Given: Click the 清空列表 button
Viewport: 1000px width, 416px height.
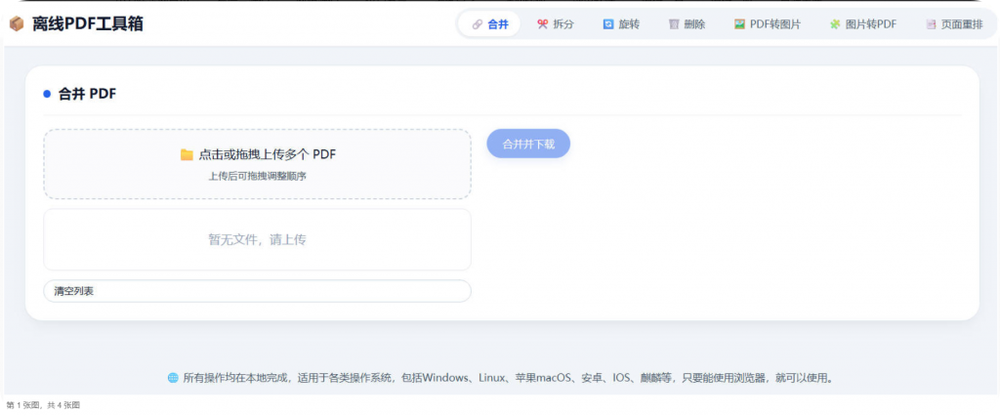Looking at the screenshot, I should click(x=257, y=291).
